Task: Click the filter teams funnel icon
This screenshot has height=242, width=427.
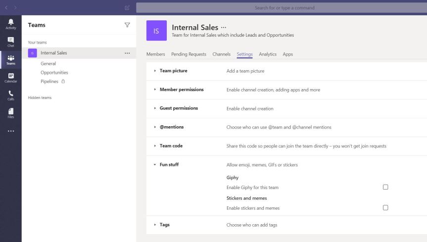Action: point(127,25)
